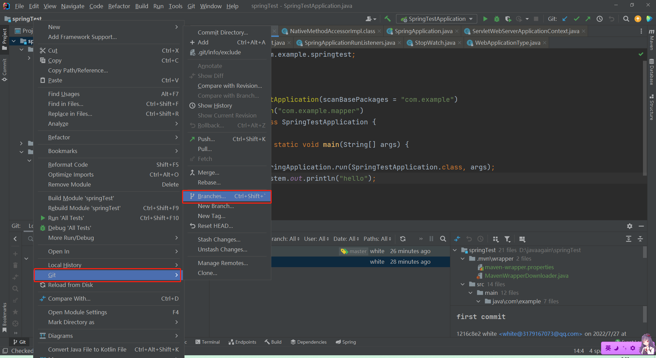Collapse all nodes in changed files tree
The width and height of the screenshot is (656, 358).
pyautogui.click(x=640, y=239)
